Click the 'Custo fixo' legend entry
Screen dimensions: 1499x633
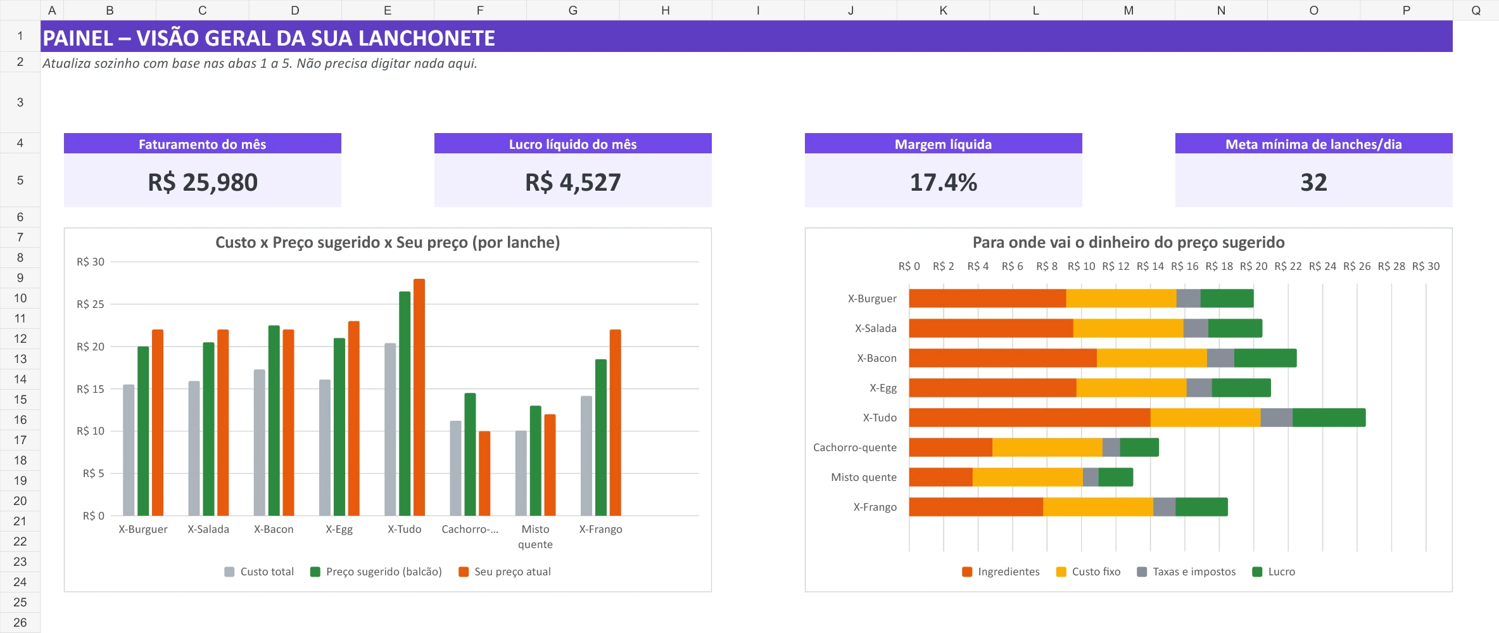point(1088,572)
